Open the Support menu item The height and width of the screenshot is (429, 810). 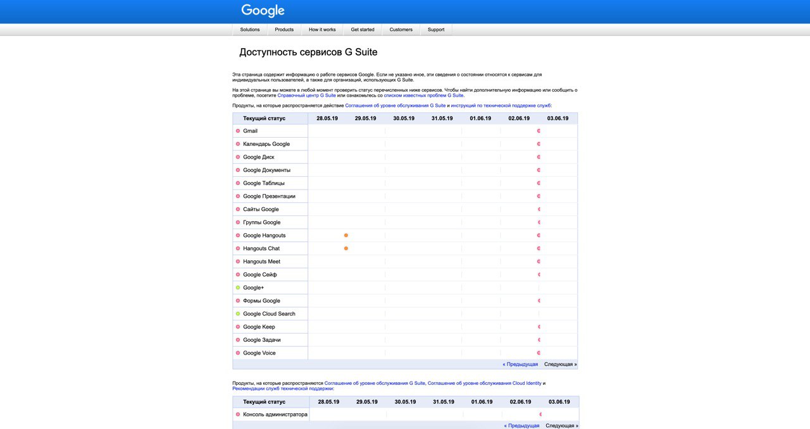tap(436, 30)
